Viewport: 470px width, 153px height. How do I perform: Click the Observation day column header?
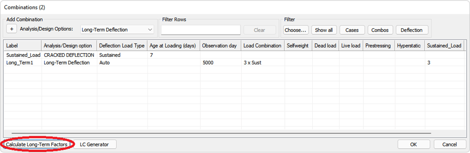[219, 46]
